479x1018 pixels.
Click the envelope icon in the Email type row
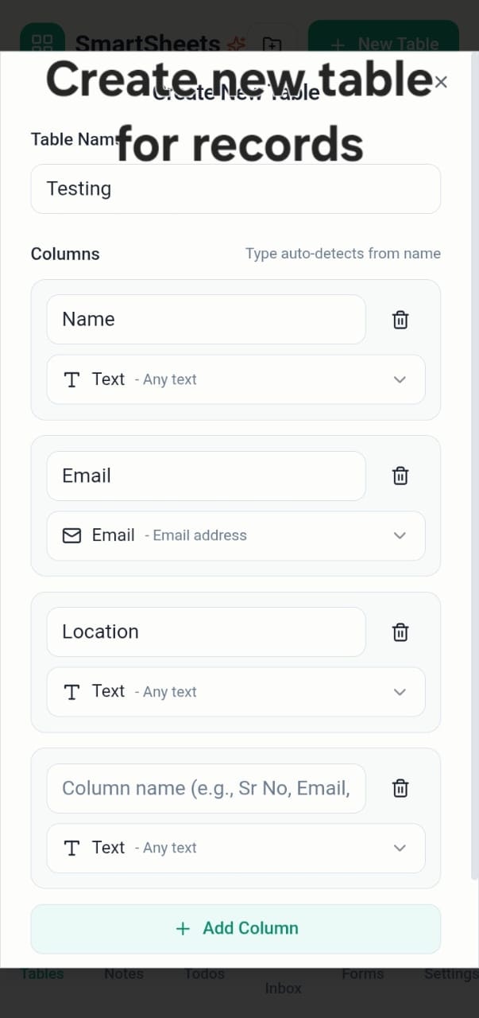point(71,535)
